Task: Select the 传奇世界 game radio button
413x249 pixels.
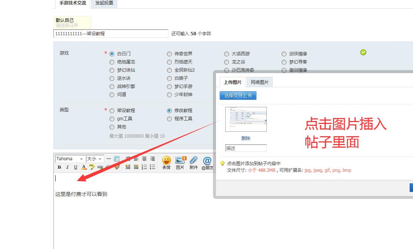Action: (x=170, y=54)
